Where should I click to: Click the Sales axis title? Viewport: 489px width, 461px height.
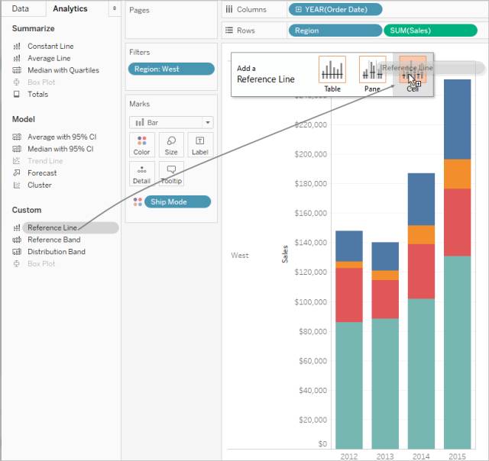coord(285,254)
